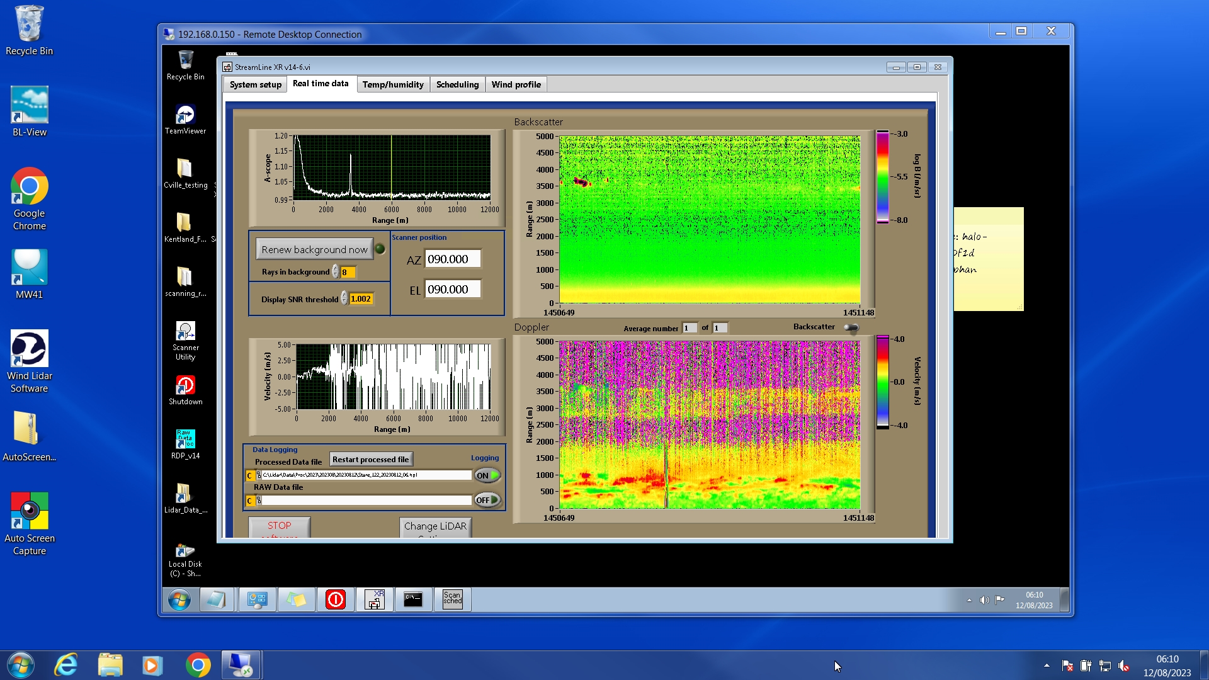Click the XR StreamLine taskbar icon
The width and height of the screenshot is (1209, 680).
375,599
